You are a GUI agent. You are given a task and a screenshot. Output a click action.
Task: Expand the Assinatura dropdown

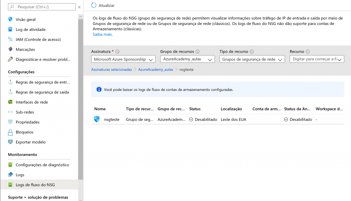(123, 59)
